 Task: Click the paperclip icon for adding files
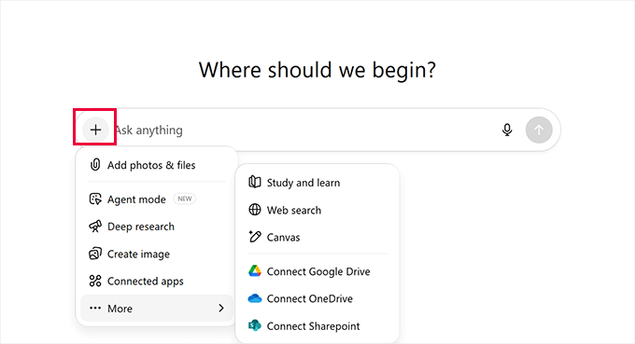coord(95,164)
